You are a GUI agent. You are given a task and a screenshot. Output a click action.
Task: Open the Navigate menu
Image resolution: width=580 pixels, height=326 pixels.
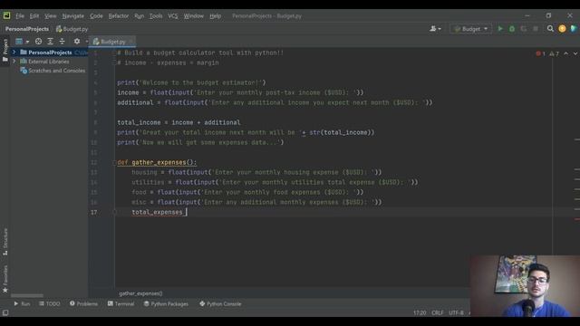[72, 16]
